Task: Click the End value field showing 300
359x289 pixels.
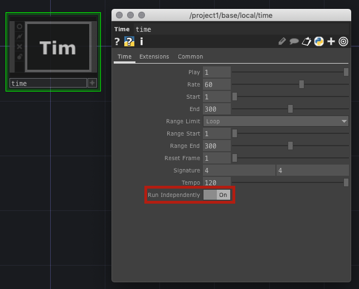Action: (x=217, y=109)
